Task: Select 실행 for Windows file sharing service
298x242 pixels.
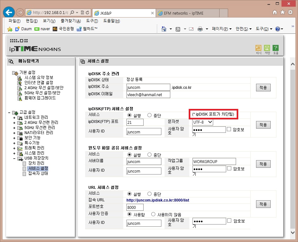Action: 129,154
